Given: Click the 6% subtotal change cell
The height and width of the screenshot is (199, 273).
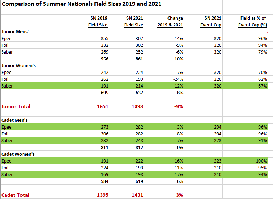Looking at the screenshot, I should pos(180,181).
